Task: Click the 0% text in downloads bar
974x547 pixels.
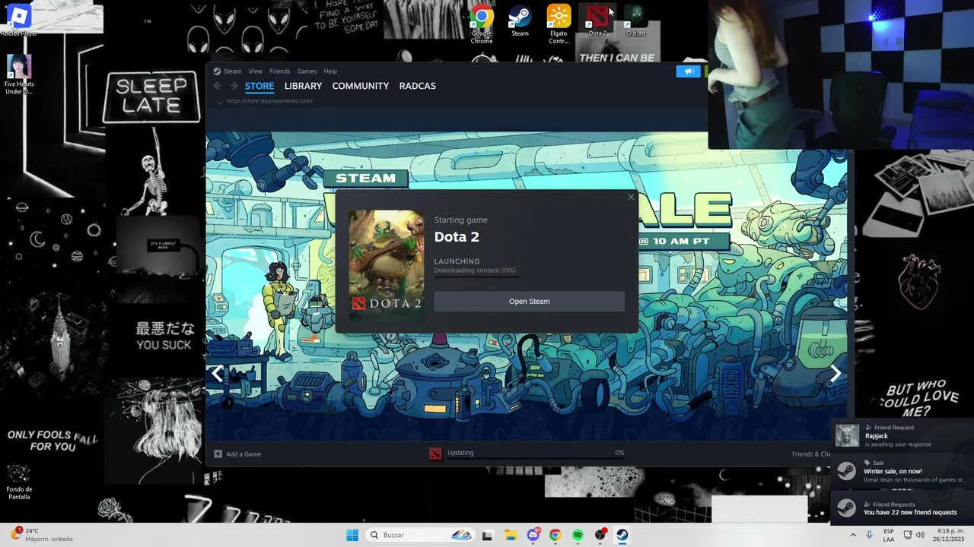Action: 619,453
